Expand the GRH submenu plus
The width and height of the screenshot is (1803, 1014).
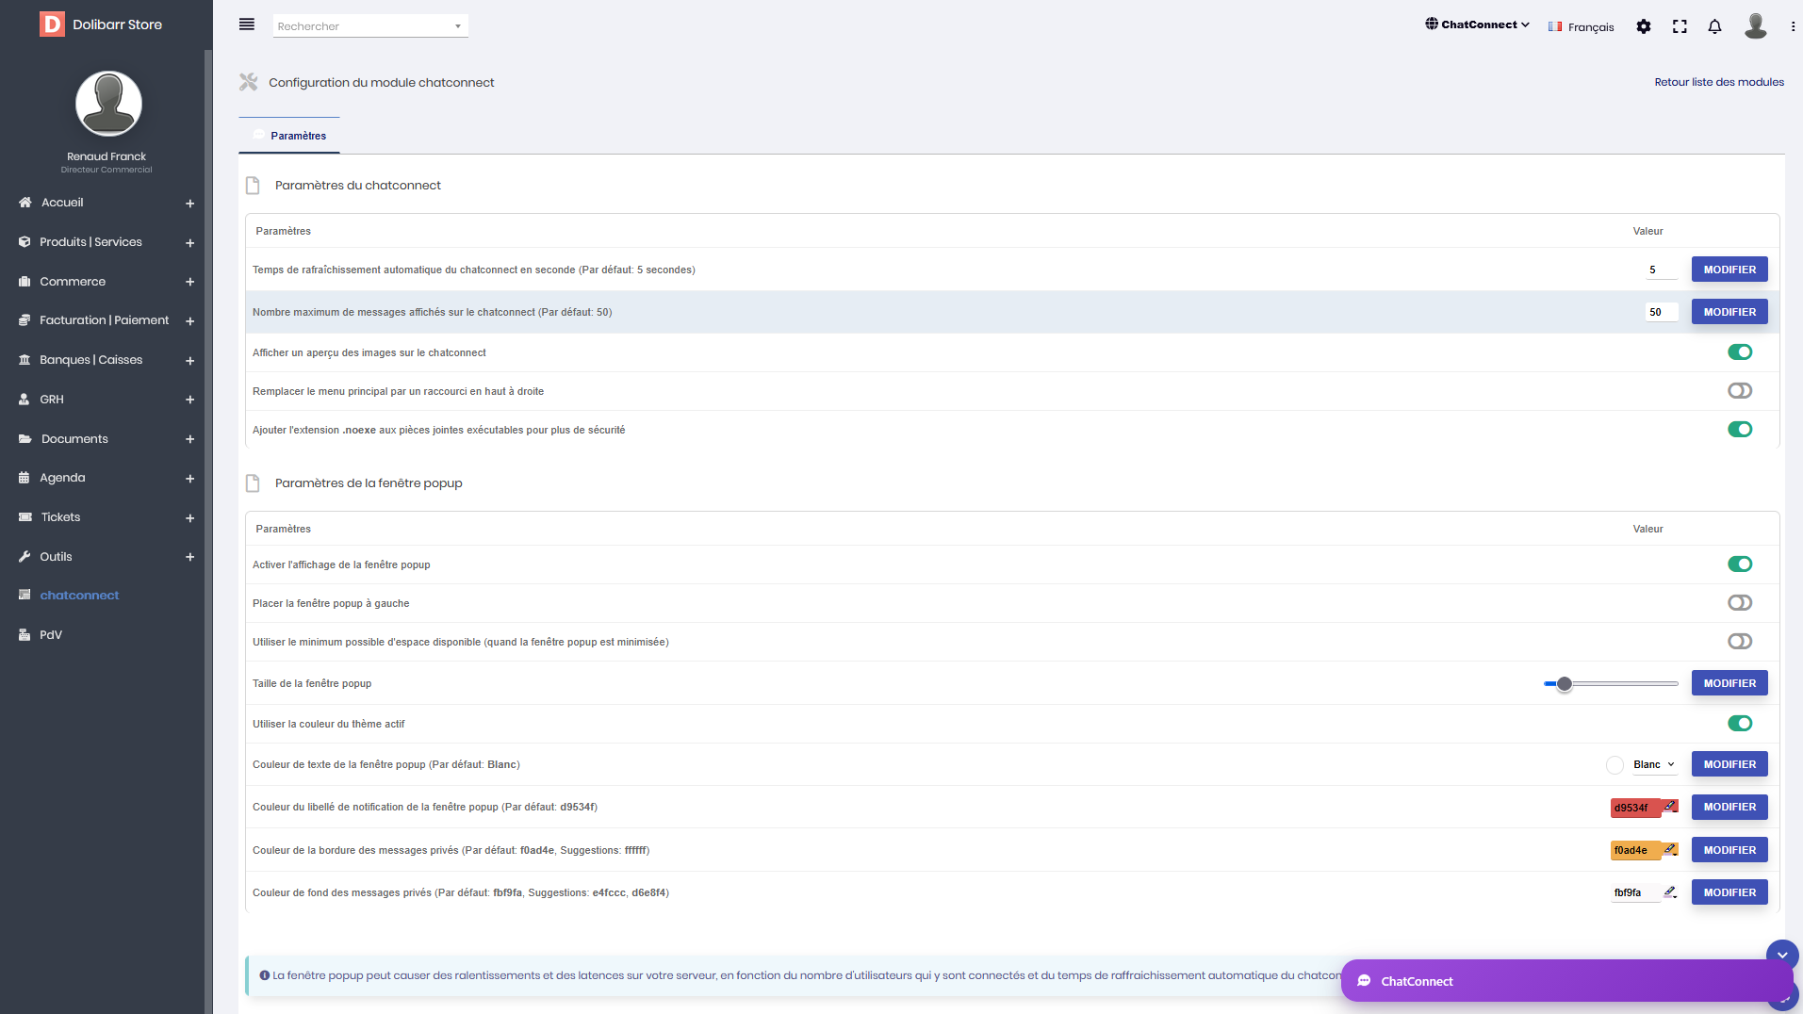(x=189, y=400)
